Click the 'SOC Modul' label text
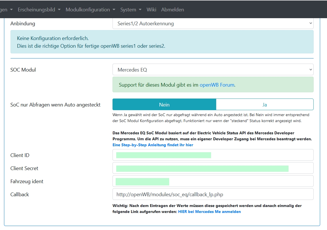 click(x=23, y=70)
